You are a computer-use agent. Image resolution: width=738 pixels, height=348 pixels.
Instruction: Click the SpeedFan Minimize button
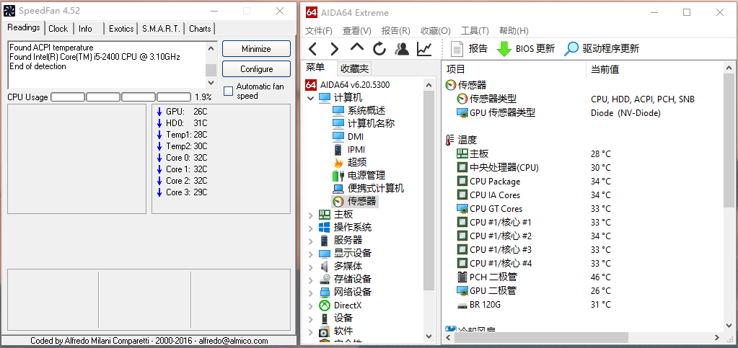coord(256,49)
